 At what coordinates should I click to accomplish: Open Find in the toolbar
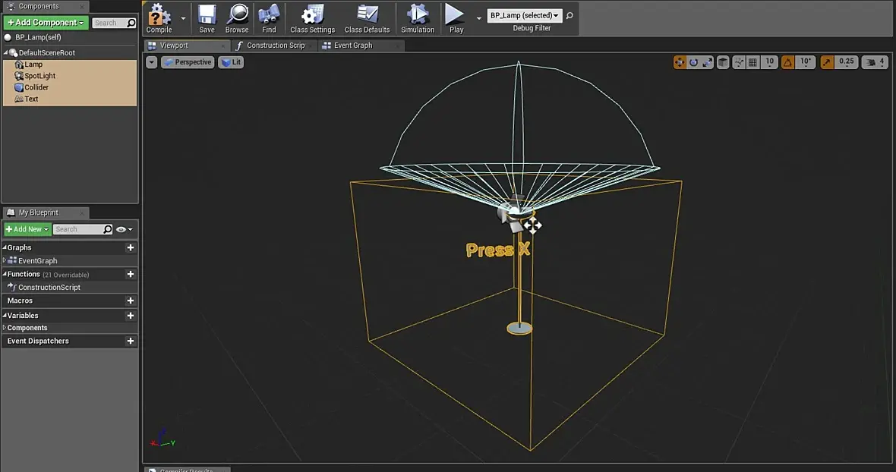tap(269, 18)
